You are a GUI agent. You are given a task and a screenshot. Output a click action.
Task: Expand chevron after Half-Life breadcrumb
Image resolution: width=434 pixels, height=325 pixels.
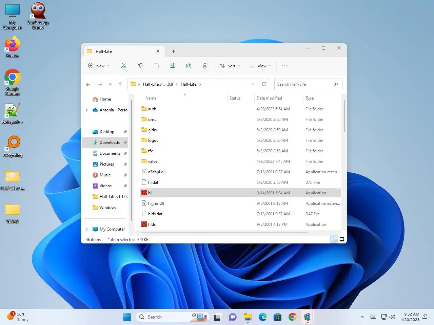click(200, 84)
